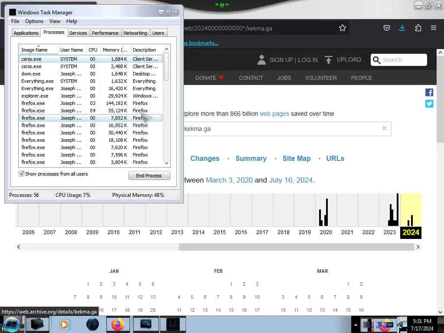Click the upload arrow icon

(x=329, y=60)
